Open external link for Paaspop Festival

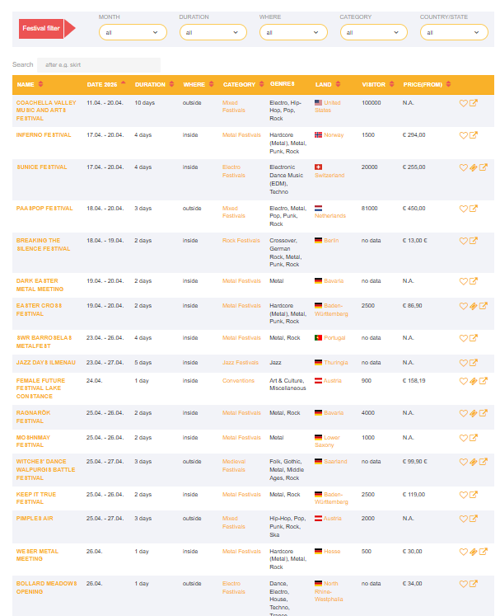pyautogui.click(x=474, y=209)
